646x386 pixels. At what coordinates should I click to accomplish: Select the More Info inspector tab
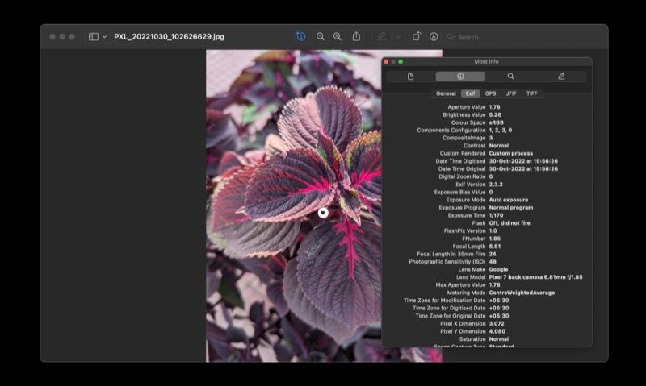coord(460,77)
